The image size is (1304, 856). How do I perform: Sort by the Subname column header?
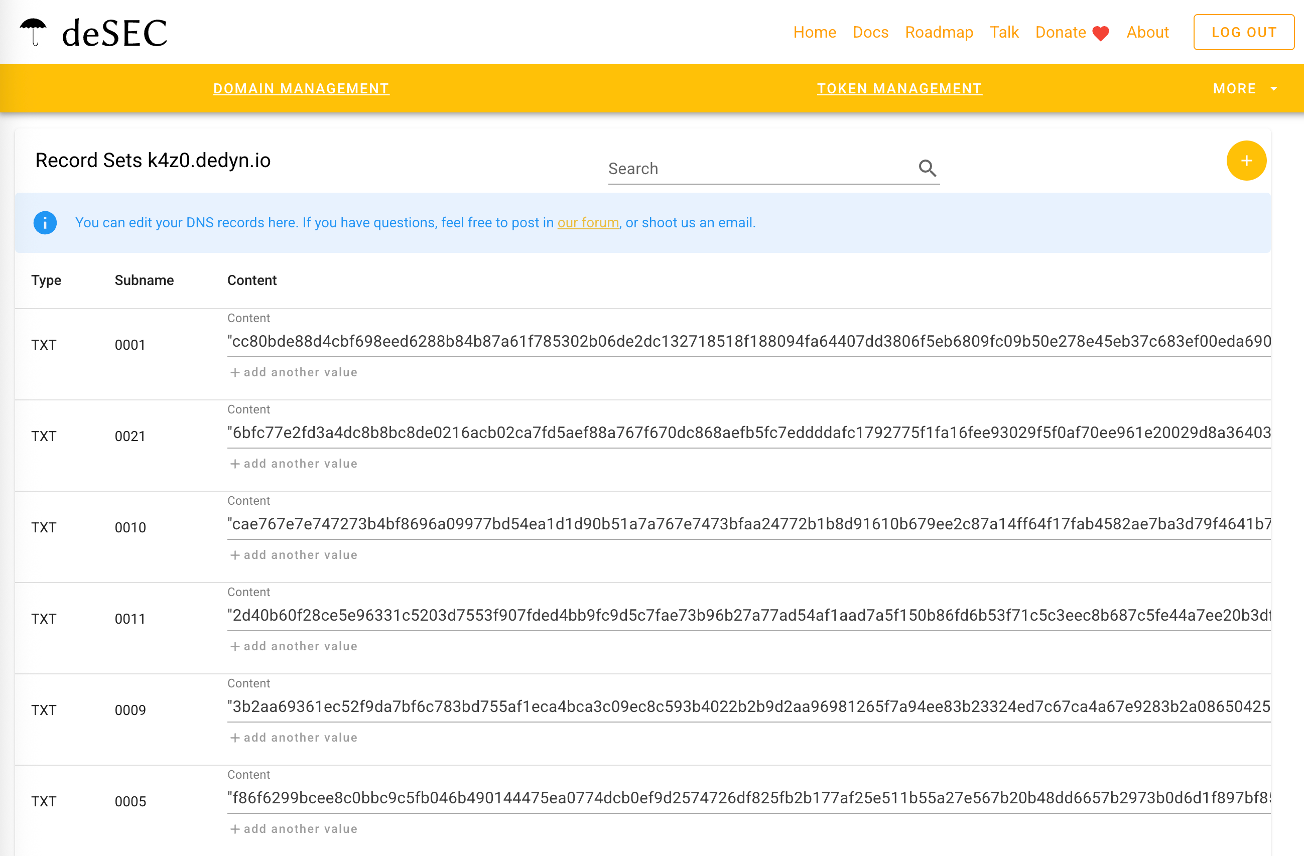(144, 280)
